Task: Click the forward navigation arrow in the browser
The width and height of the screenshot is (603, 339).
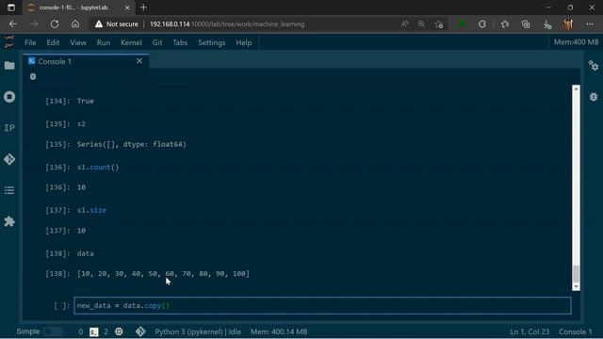Action: point(34,24)
